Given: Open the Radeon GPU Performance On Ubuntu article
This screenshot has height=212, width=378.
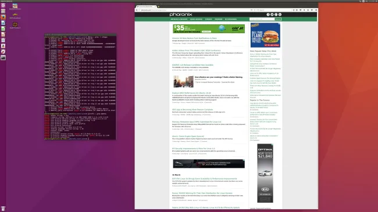Looking at the screenshot, I should [x=191, y=93].
